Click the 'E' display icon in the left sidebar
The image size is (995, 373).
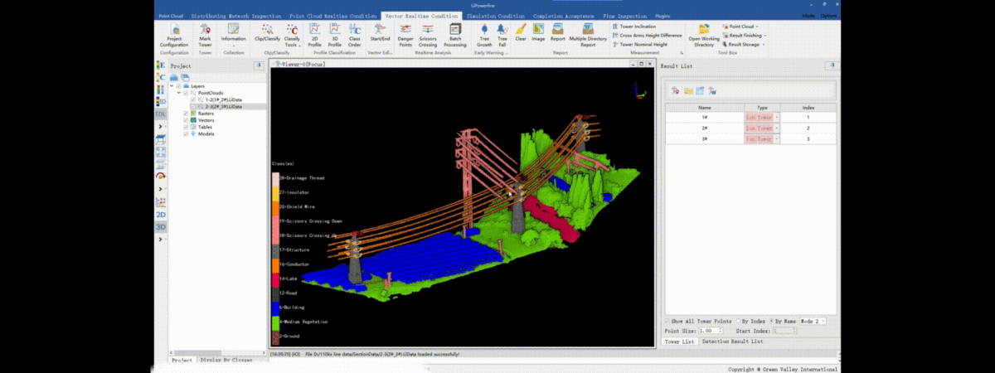coord(161,64)
